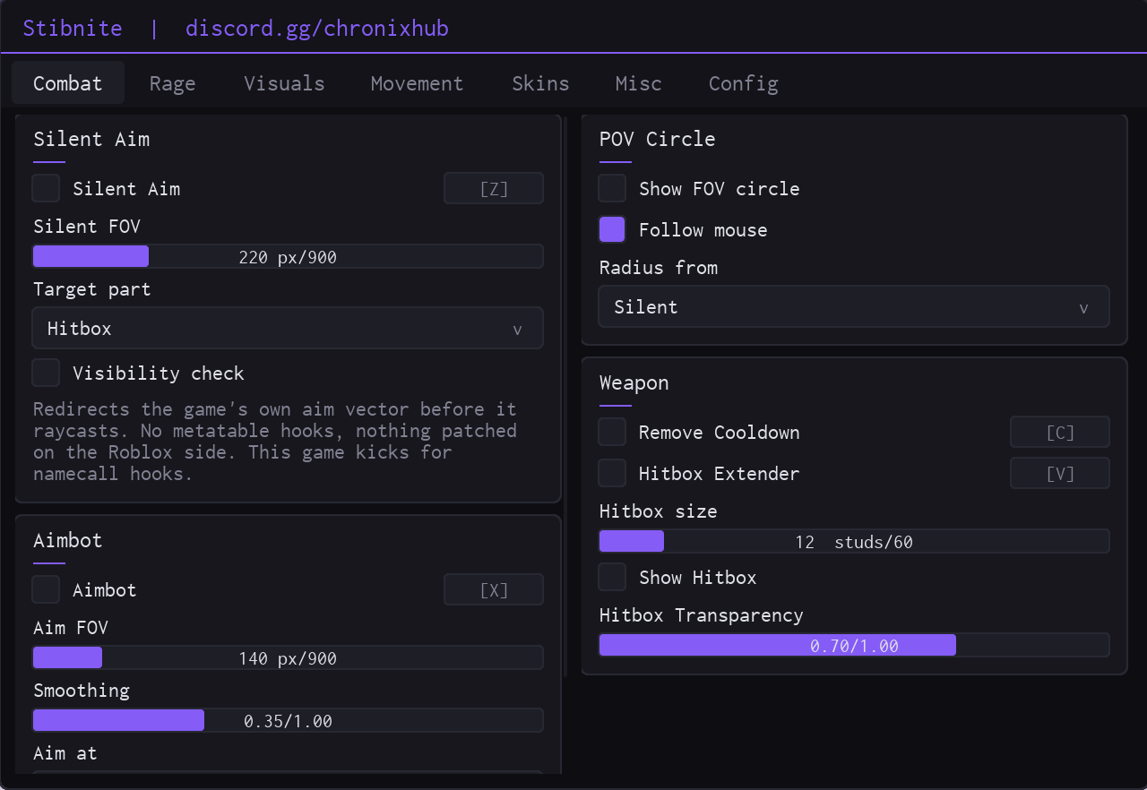This screenshot has width=1147, height=790.
Task: Uncheck the Follow mouse checkbox
Action: (x=612, y=229)
